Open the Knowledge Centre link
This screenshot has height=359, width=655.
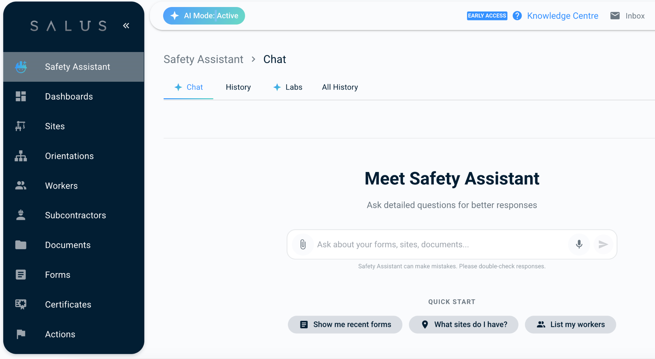[563, 16]
